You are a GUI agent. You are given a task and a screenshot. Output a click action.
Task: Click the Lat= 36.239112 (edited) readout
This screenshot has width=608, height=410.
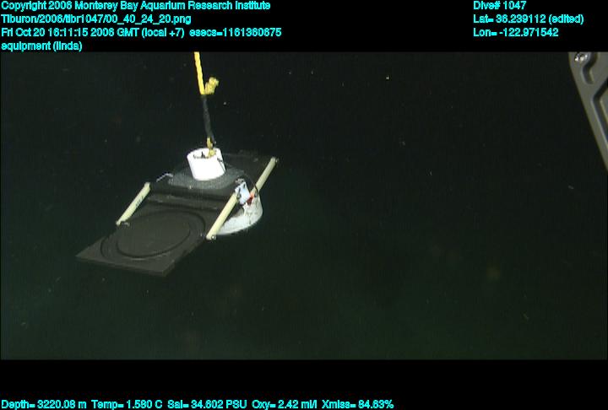(528, 19)
